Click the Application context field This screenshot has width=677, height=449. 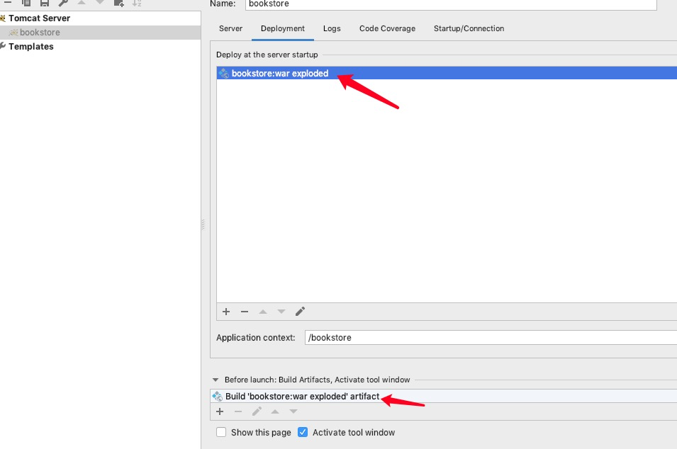pos(491,338)
